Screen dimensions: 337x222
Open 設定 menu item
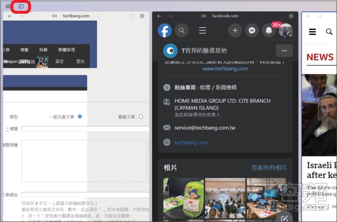tap(59, 61)
